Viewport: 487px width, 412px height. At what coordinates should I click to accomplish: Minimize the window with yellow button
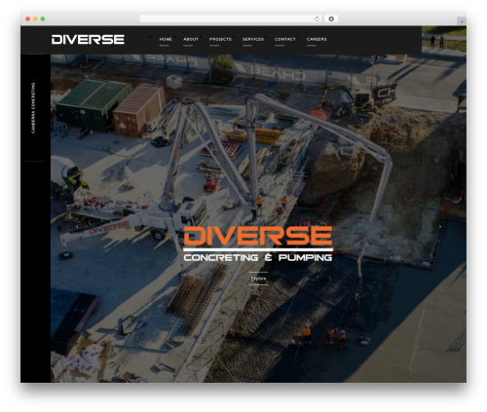(x=35, y=19)
